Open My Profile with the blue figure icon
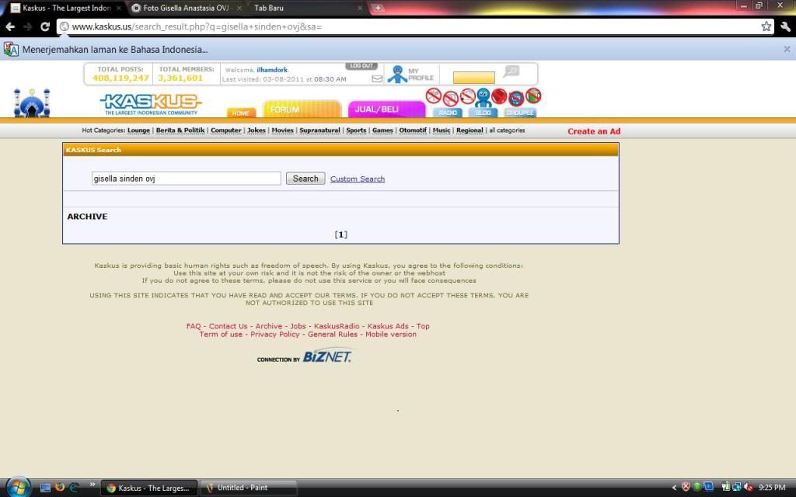 (x=397, y=74)
